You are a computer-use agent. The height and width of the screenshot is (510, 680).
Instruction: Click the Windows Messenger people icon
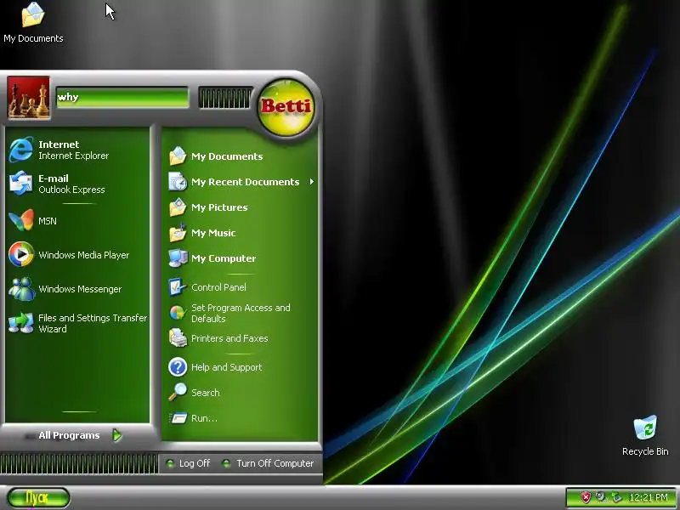20,289
